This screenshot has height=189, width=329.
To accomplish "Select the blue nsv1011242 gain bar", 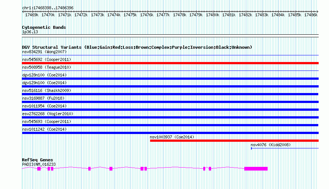I will (170, 133).
